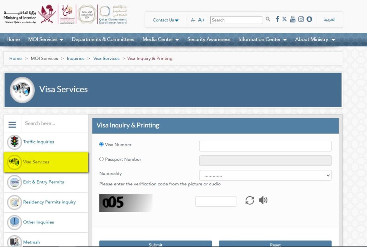This screenshot has width=367, height=247.
Task: Click the Visa Services binoculars icon
Action: [14, 162]
